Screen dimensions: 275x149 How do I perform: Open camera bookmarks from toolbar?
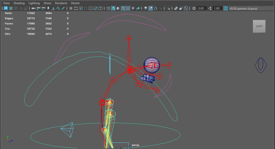[x=48, y=8]
